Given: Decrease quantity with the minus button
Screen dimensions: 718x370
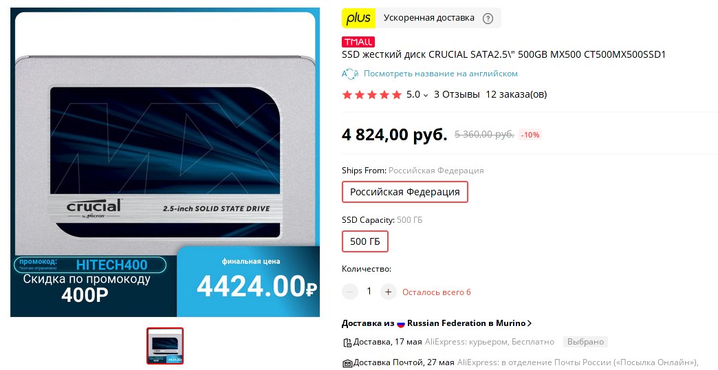Looking at the screenshot, I should pyautogui.click(x=350, y=292).
